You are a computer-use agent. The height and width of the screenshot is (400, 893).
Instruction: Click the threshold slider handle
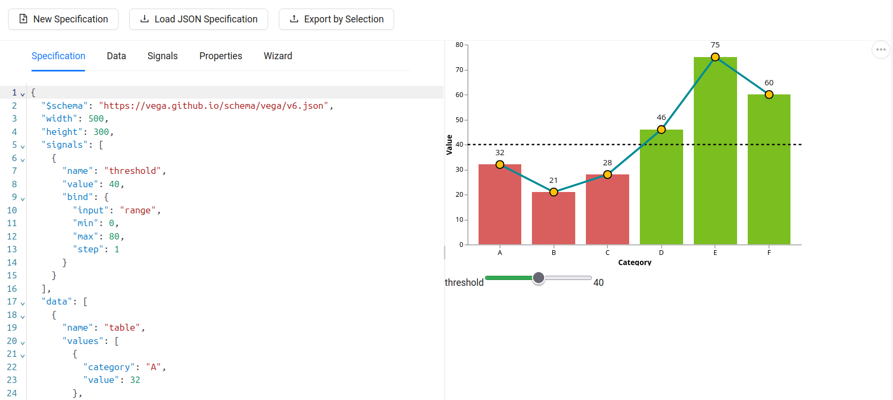point(538,278)
